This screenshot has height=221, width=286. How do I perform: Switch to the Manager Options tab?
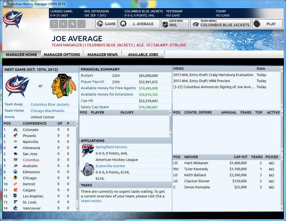point(62,55)
